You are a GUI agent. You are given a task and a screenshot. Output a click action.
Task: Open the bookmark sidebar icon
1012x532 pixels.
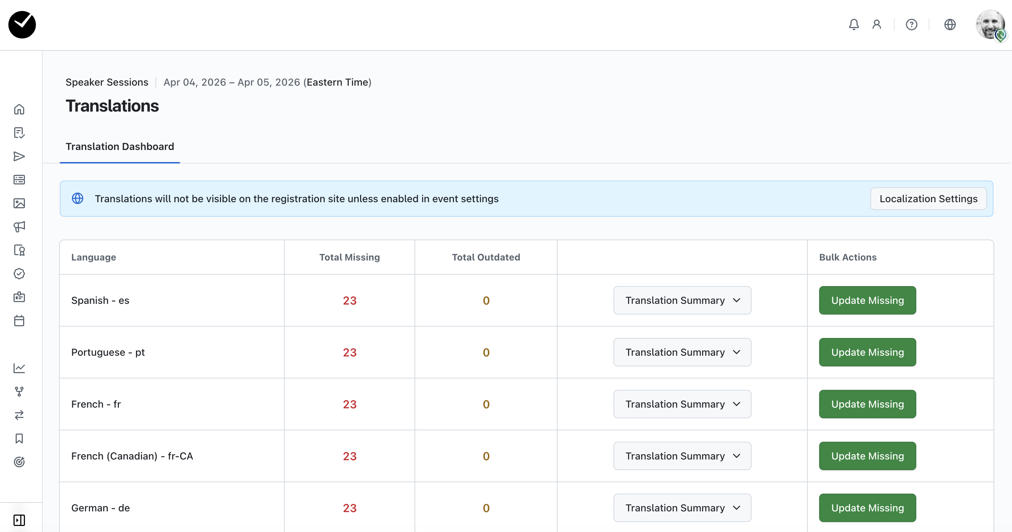tap(19, 439)
